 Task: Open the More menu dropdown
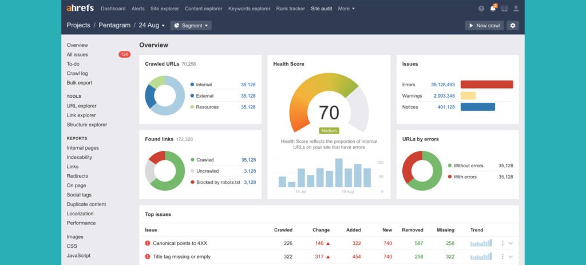[x=346, y=9]
